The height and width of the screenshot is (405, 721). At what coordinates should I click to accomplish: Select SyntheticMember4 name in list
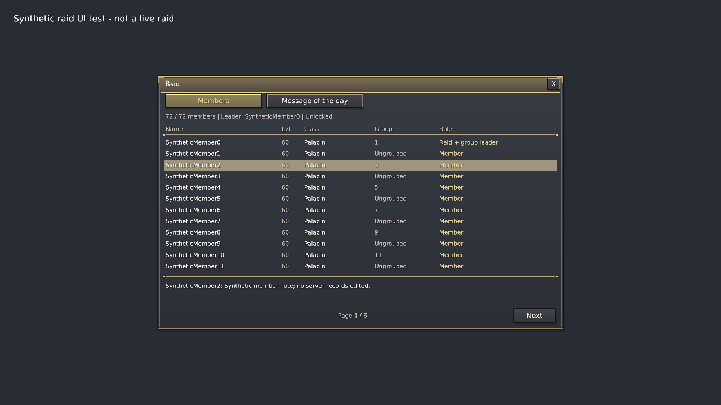pos(193,187)
